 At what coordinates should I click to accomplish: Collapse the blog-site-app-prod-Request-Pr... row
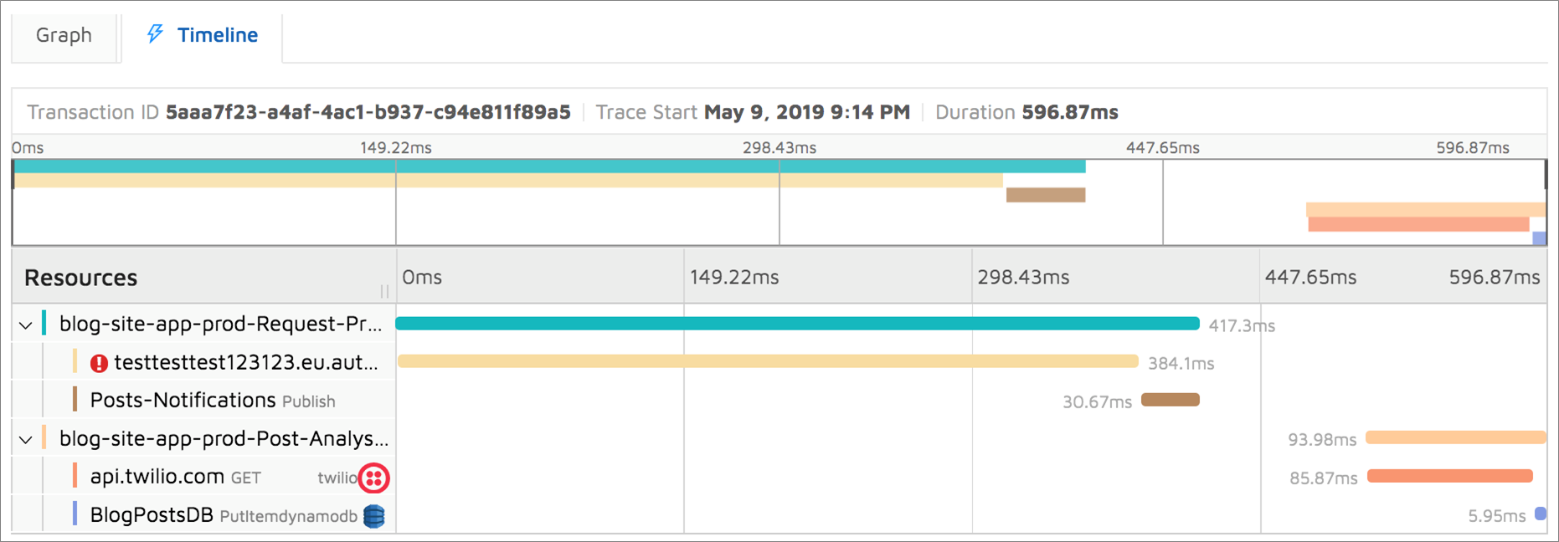coord(26,325)
